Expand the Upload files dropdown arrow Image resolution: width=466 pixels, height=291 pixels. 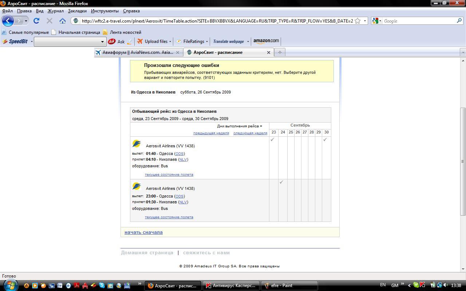tap(170, 41)
